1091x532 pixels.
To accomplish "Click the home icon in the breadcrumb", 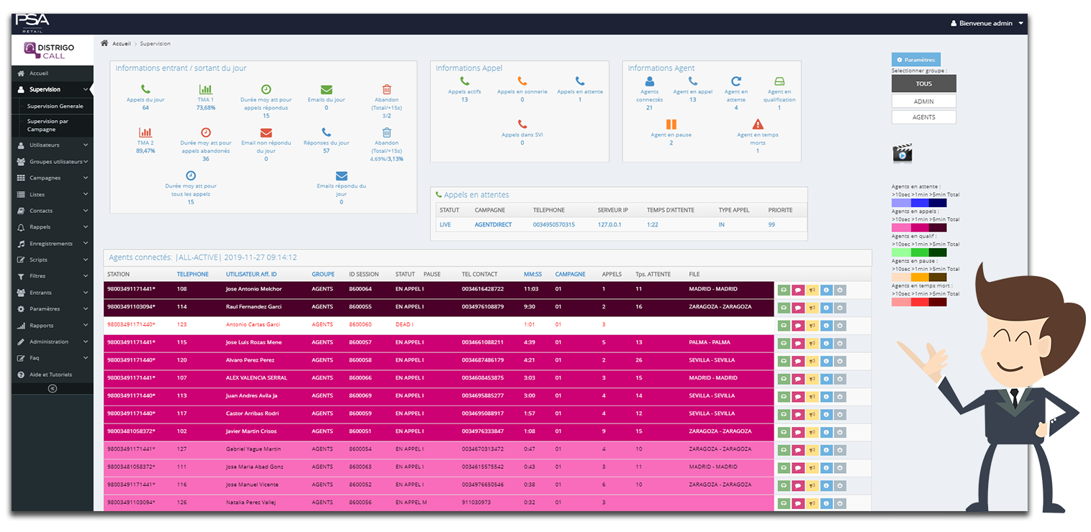I will point(104,44).
